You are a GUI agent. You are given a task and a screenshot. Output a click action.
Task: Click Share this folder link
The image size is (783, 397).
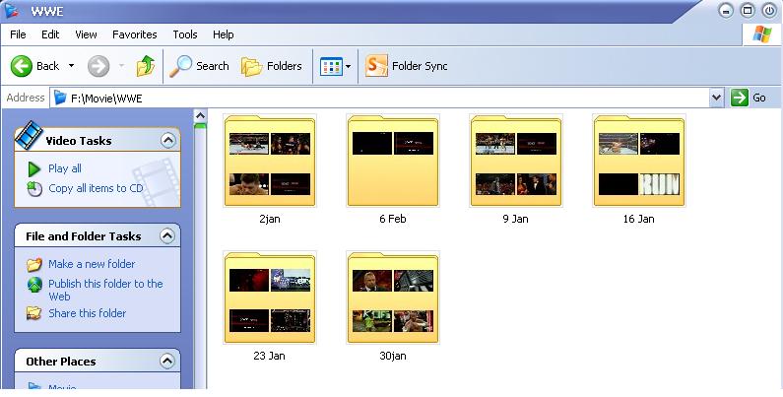point(88,313)
